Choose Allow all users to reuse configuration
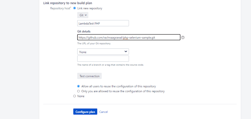The image size is (251, 119). [x=79, y=86]
